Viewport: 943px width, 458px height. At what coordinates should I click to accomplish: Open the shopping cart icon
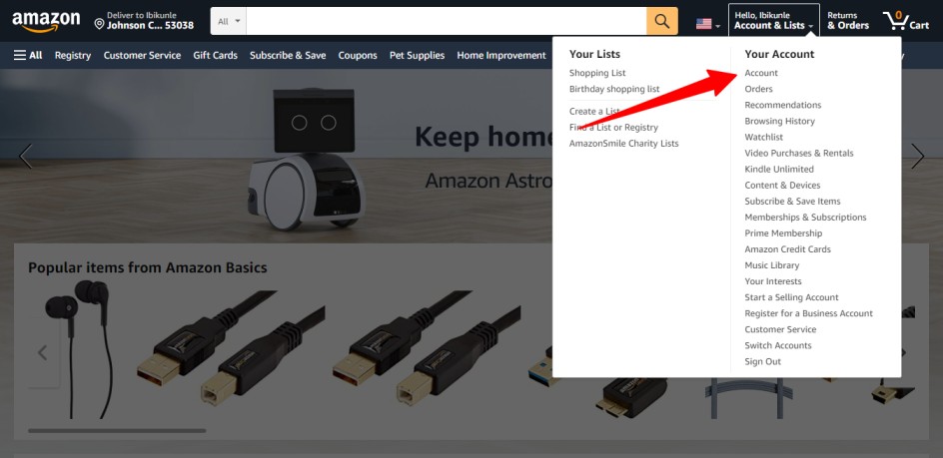coord(905,20)
